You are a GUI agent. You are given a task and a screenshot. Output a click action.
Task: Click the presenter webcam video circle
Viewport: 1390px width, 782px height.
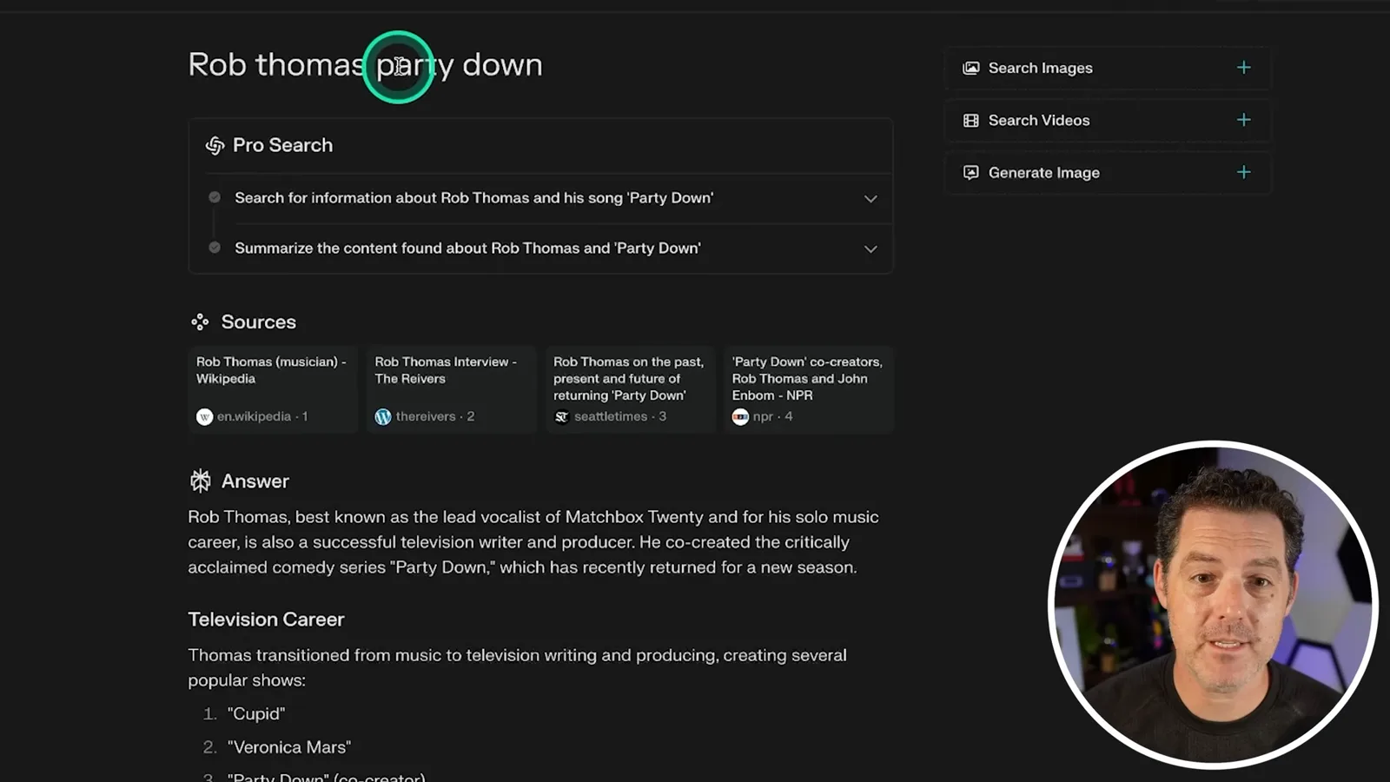(x=1213, y=605)
